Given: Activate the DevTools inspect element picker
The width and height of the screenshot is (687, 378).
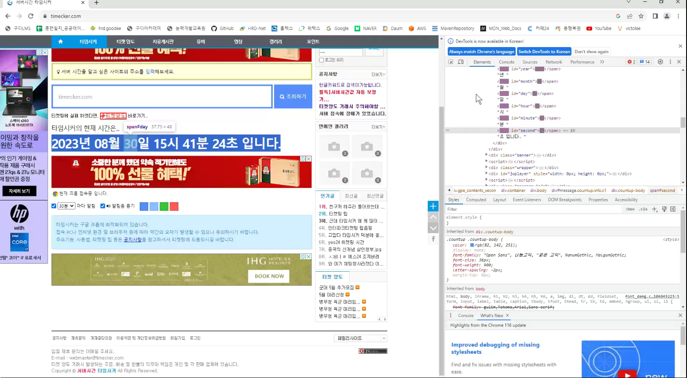Looking at the screenshot, I should pyautogui.click(x=451, y=62).
